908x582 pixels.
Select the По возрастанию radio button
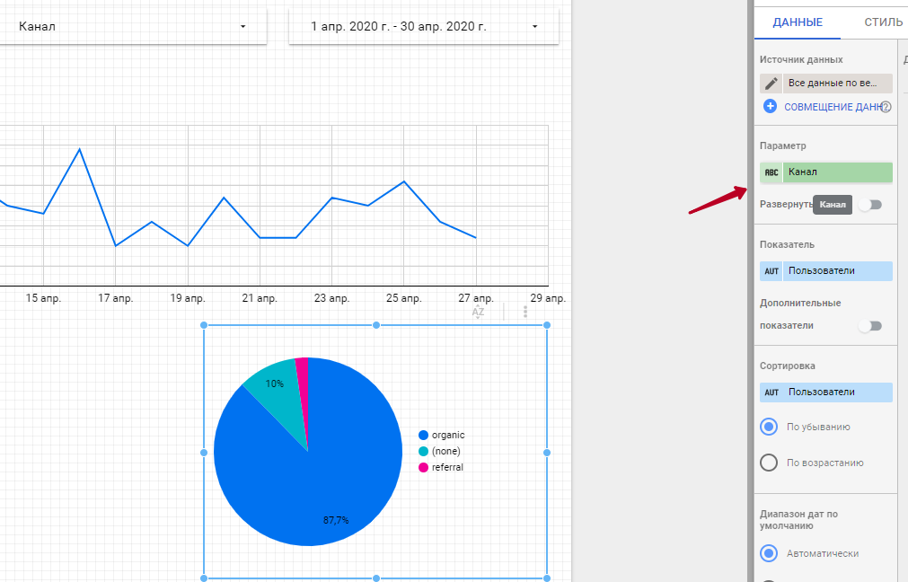coord(769,463)
